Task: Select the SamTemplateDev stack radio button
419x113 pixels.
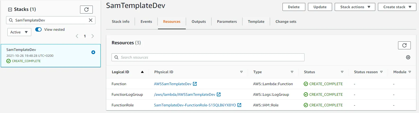Action: pyautogui.click(x=93, y=52)
